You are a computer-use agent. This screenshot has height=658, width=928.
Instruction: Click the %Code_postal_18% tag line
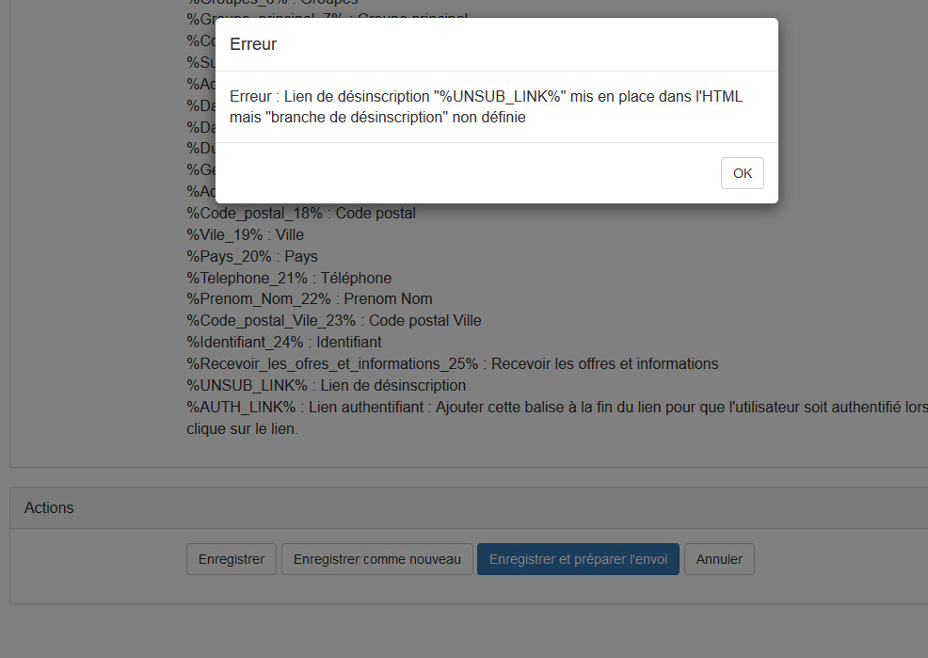[x=300, y=213]
